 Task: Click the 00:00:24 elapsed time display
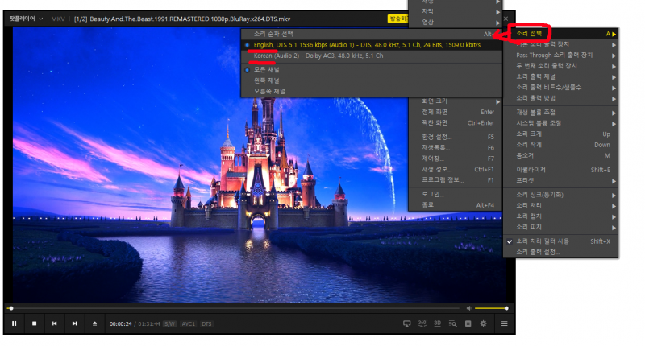tap(120, 323)
